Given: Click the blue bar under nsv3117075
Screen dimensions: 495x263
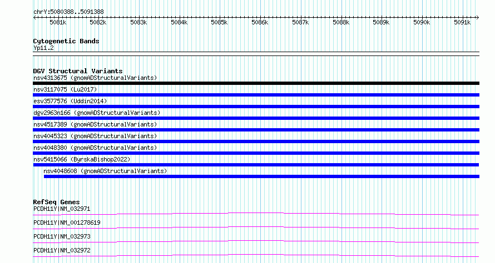Looking at the screenshot, I should coord(256,95).
